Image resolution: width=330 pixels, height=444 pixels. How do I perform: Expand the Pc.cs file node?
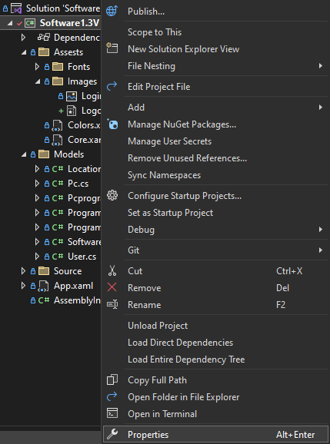point(37,184)
